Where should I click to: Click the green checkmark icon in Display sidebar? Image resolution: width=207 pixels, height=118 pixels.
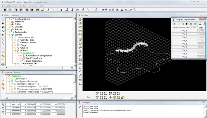(80, 56)
